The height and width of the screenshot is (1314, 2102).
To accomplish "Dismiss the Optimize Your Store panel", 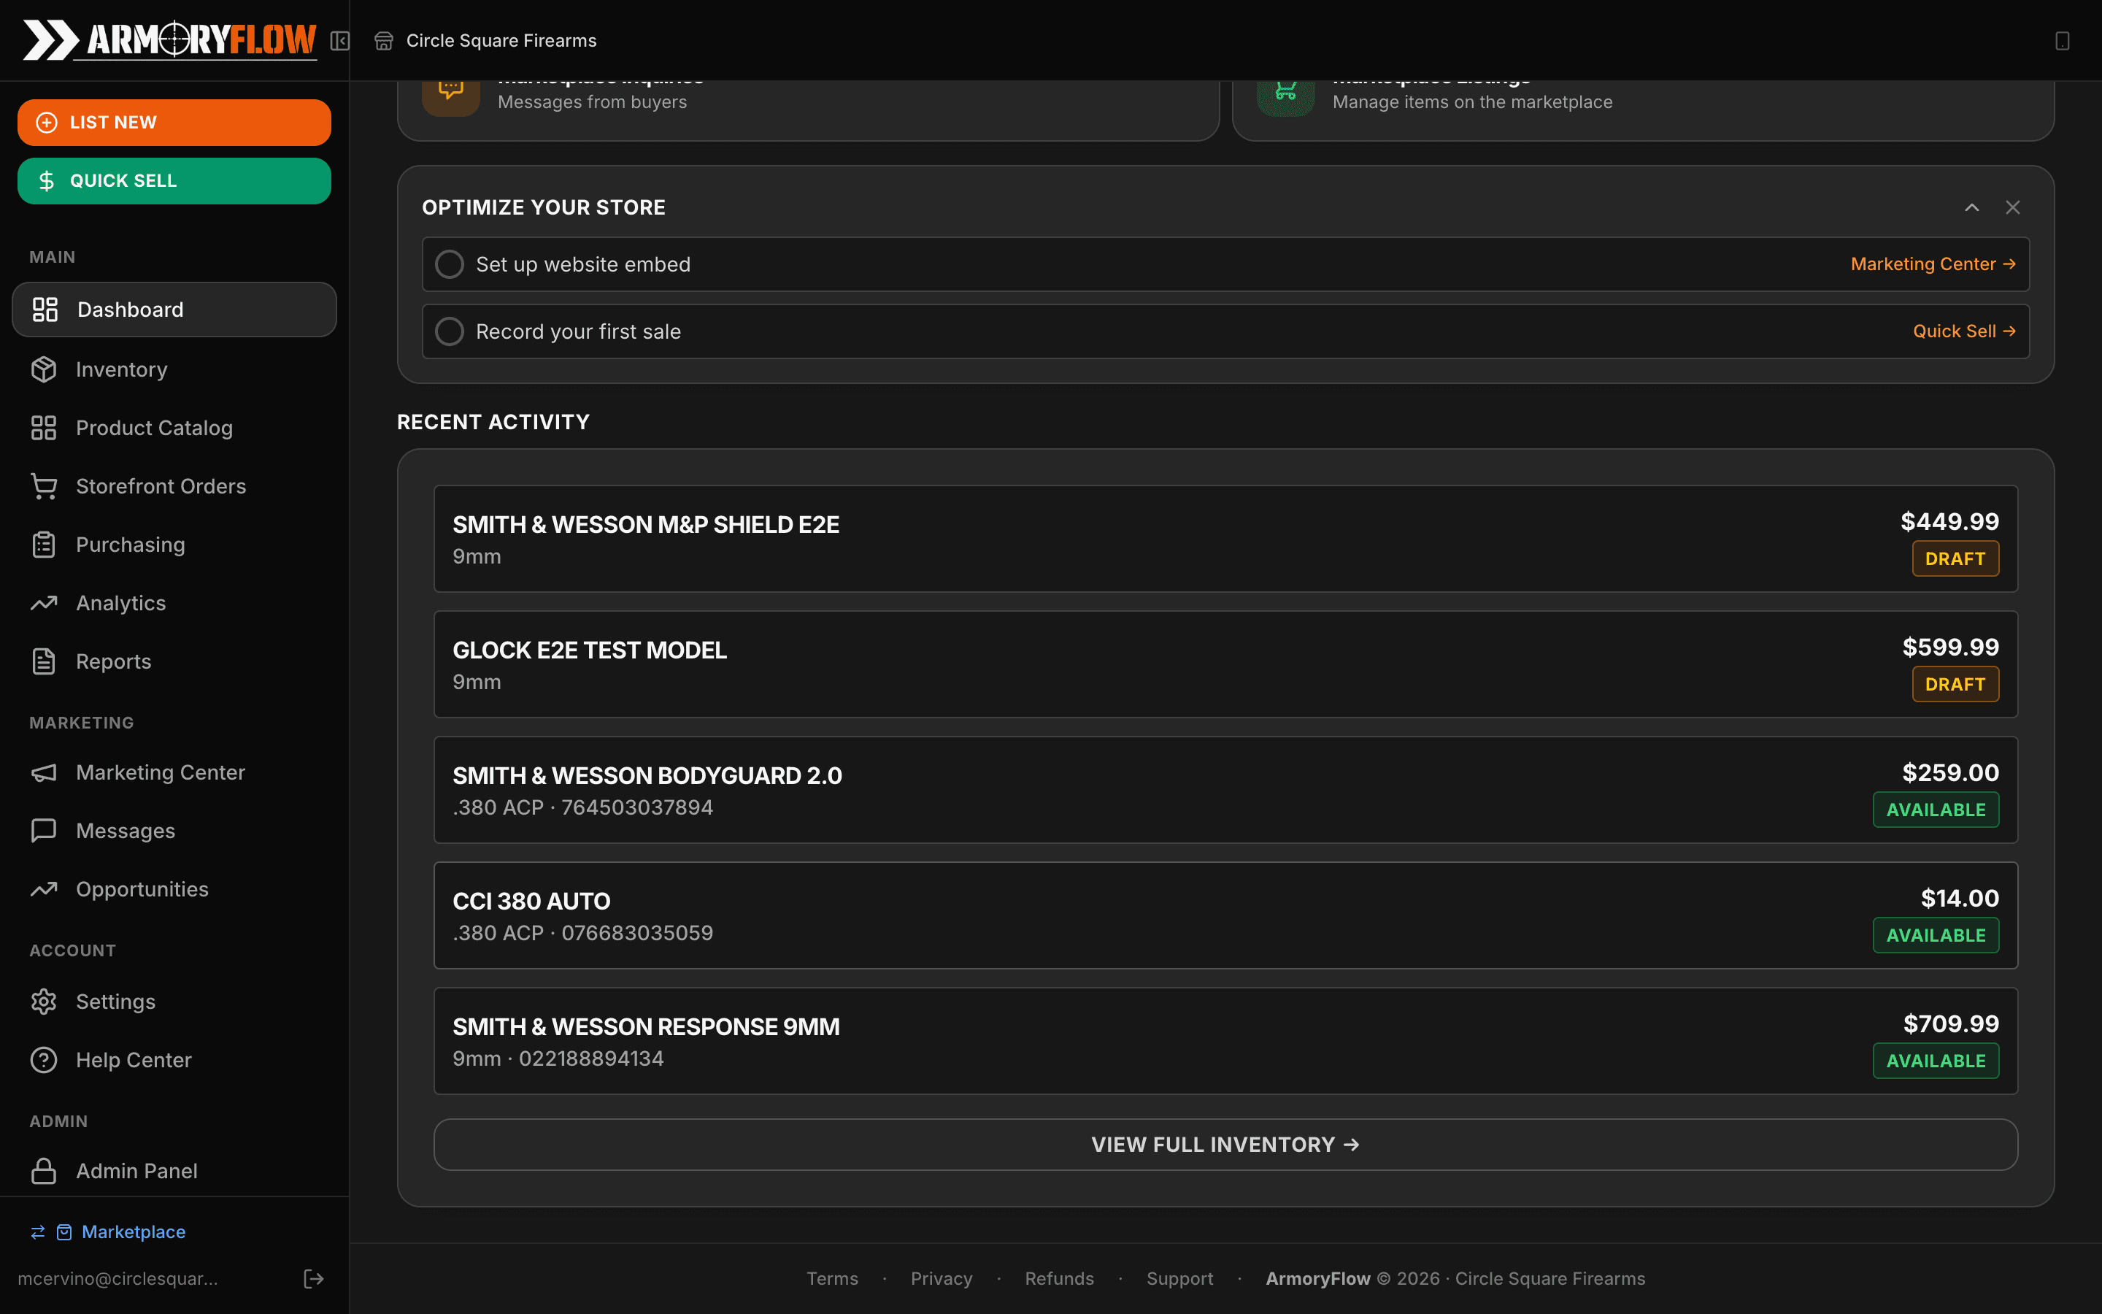I will coord(2012,208).
